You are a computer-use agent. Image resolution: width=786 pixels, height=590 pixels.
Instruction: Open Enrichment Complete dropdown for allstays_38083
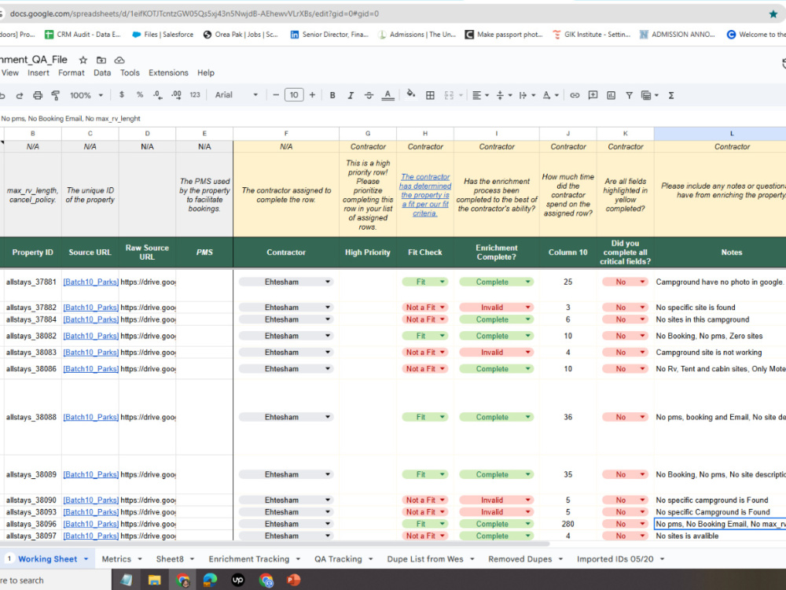coord(528,352)
